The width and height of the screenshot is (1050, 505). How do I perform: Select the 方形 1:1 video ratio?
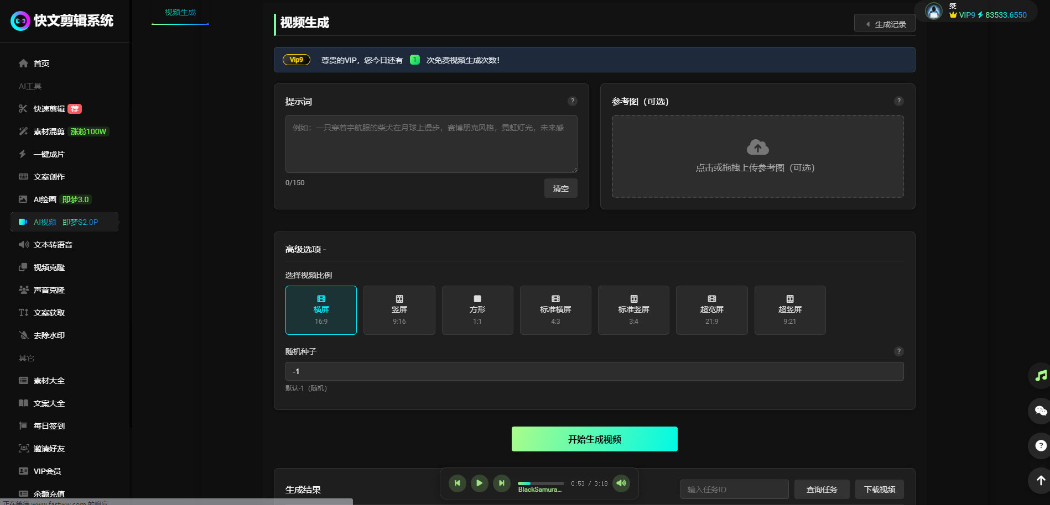pyautogui.click(x=477, y=310)
